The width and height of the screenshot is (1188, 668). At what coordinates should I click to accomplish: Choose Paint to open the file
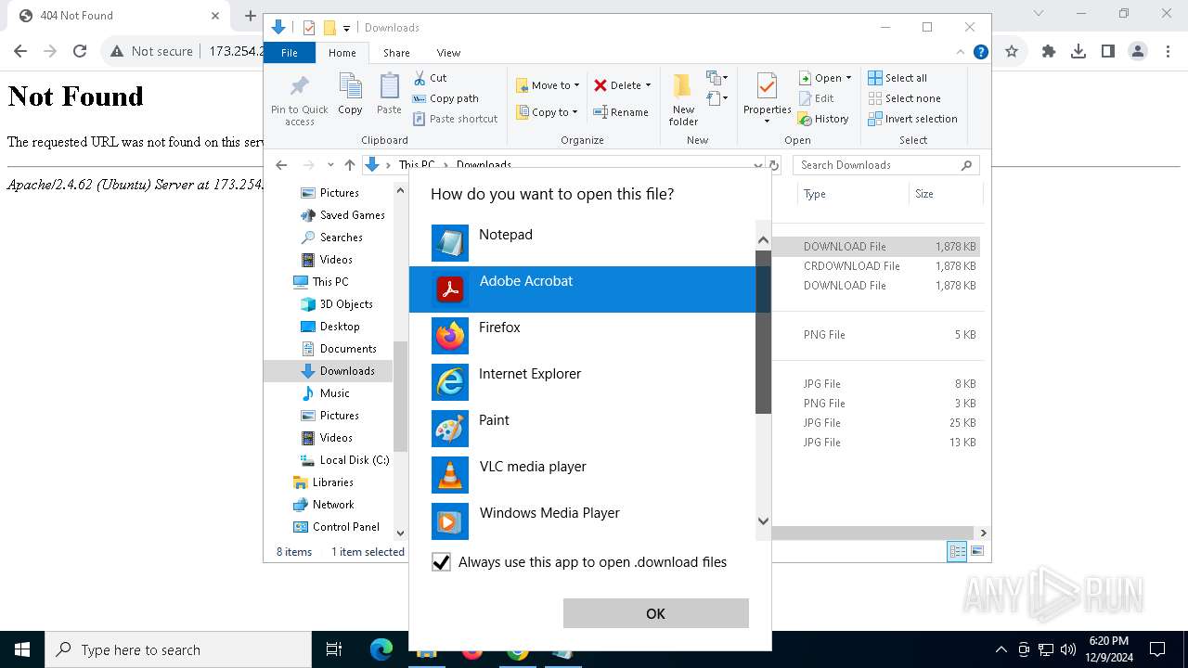[582, 429]
